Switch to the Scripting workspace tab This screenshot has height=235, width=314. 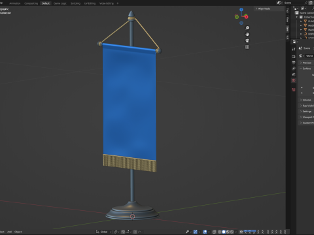[75, 3]
